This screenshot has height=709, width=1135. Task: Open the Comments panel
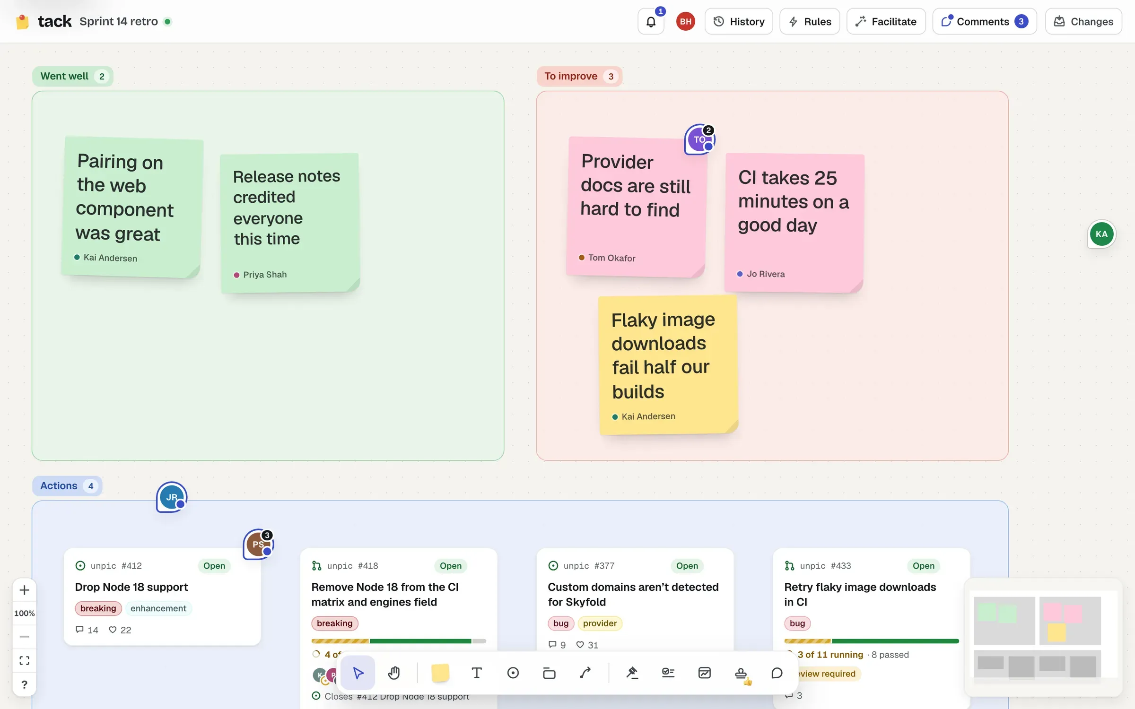click(x=985, y=21)
